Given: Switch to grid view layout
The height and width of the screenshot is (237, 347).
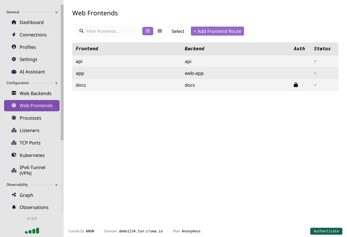Looking at the screenshot, I should point(160,31).
